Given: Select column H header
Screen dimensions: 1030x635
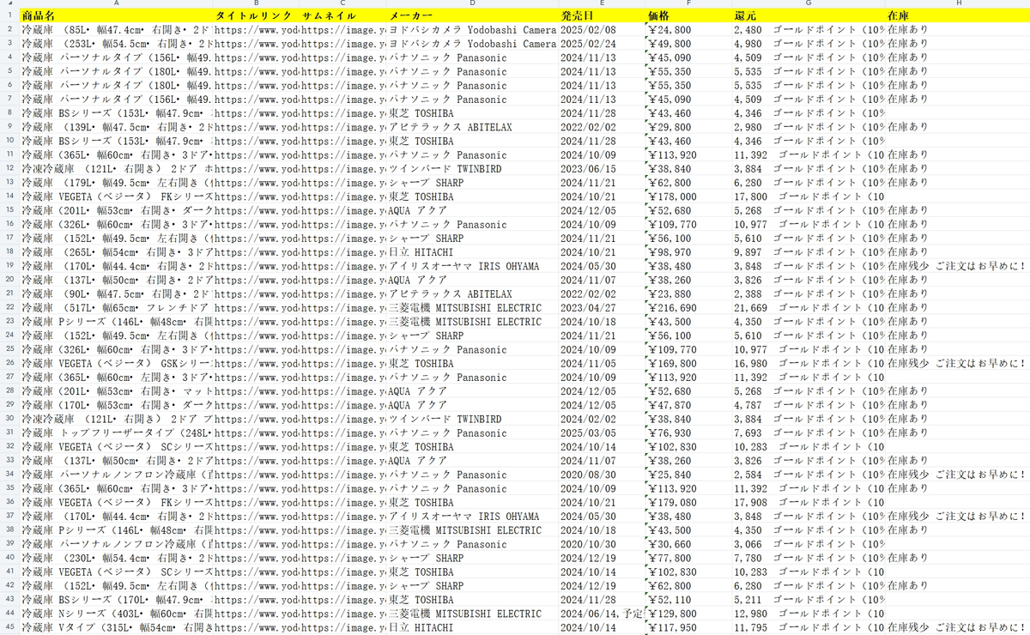Looking at the screenshot, I should [x=958, y=3].
